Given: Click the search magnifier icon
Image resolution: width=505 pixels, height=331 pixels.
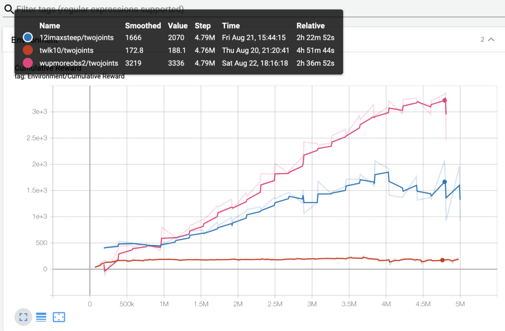Looking at the screenshot, I should pos(9,9).
